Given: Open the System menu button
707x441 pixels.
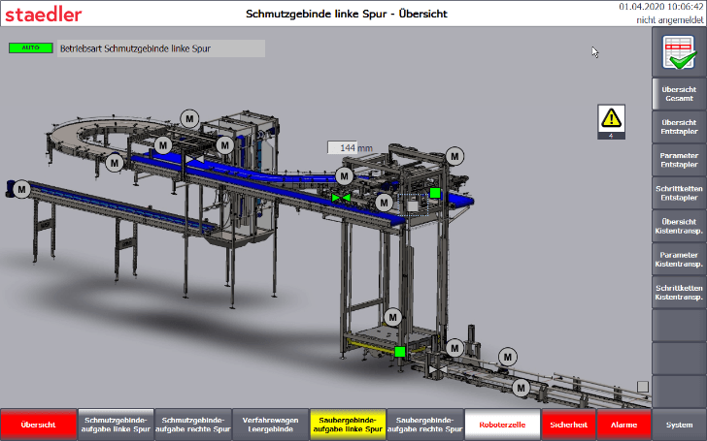Looking at the screenshot, I should 679,425.
